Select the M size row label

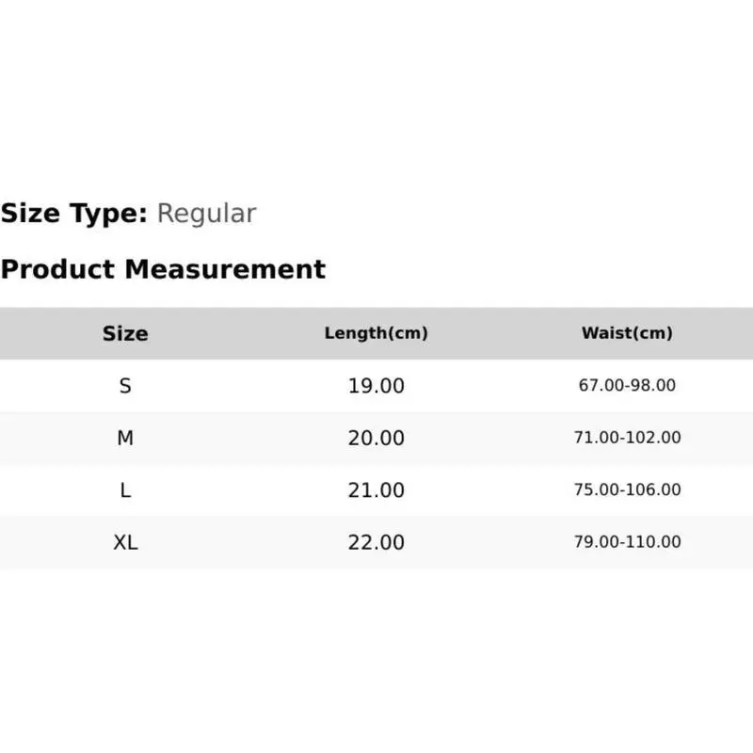coord(125,438)
